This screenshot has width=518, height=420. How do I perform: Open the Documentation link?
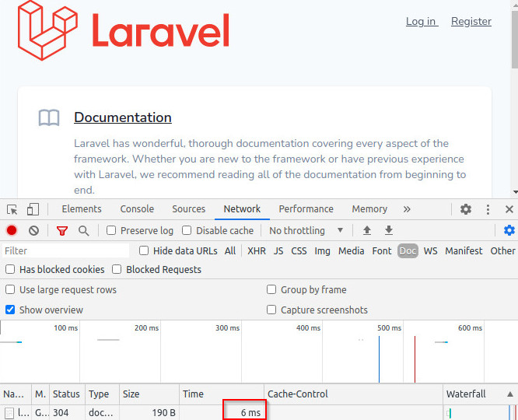(123, 117)
